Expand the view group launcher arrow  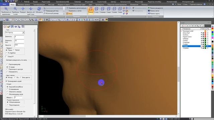point(64,17)
